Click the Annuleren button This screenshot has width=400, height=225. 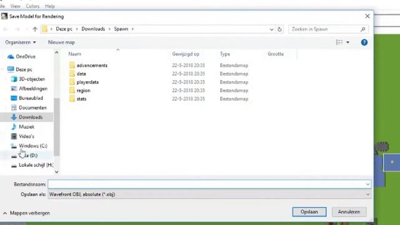(349, 212)
